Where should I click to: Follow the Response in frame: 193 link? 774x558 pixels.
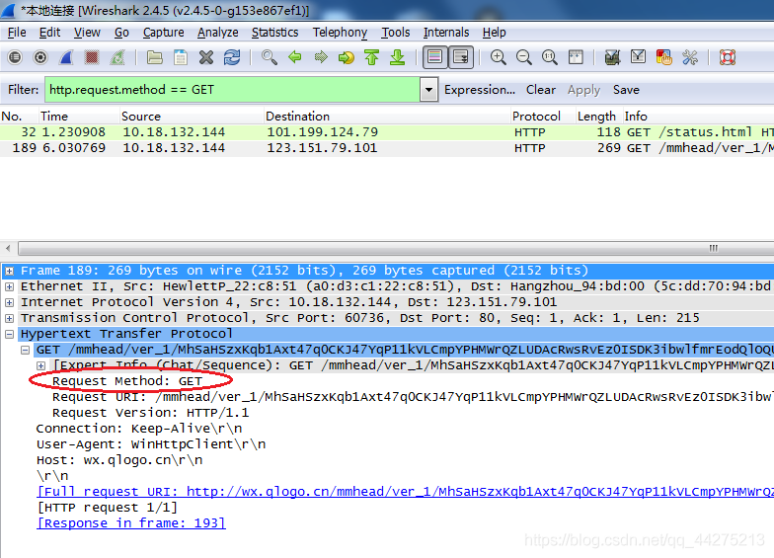130,523
